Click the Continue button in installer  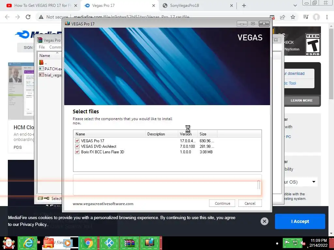pos(222,203)
